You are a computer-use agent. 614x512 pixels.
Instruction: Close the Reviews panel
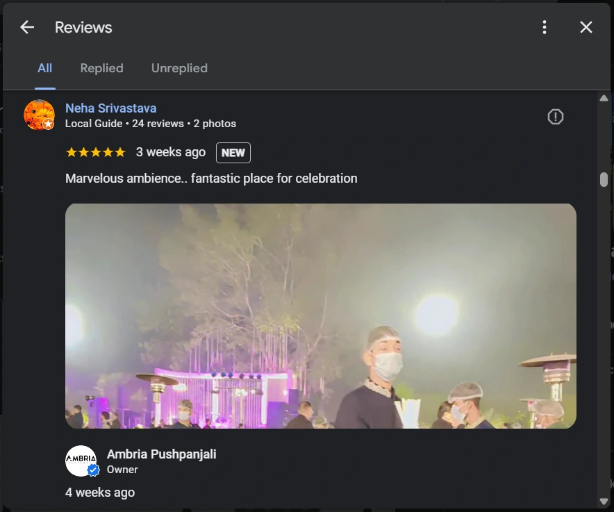point(586,27)
